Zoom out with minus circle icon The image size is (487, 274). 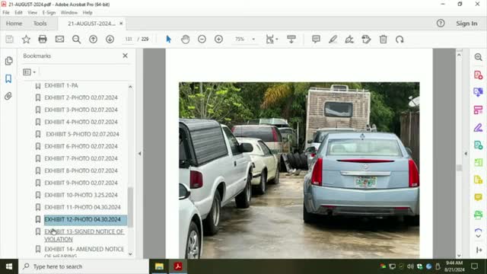click(x=202, y=39)
